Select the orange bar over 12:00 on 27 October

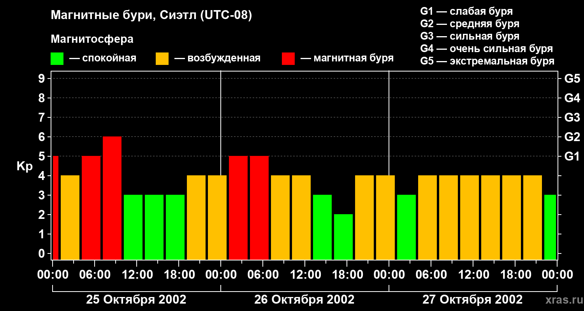point(470,218)
